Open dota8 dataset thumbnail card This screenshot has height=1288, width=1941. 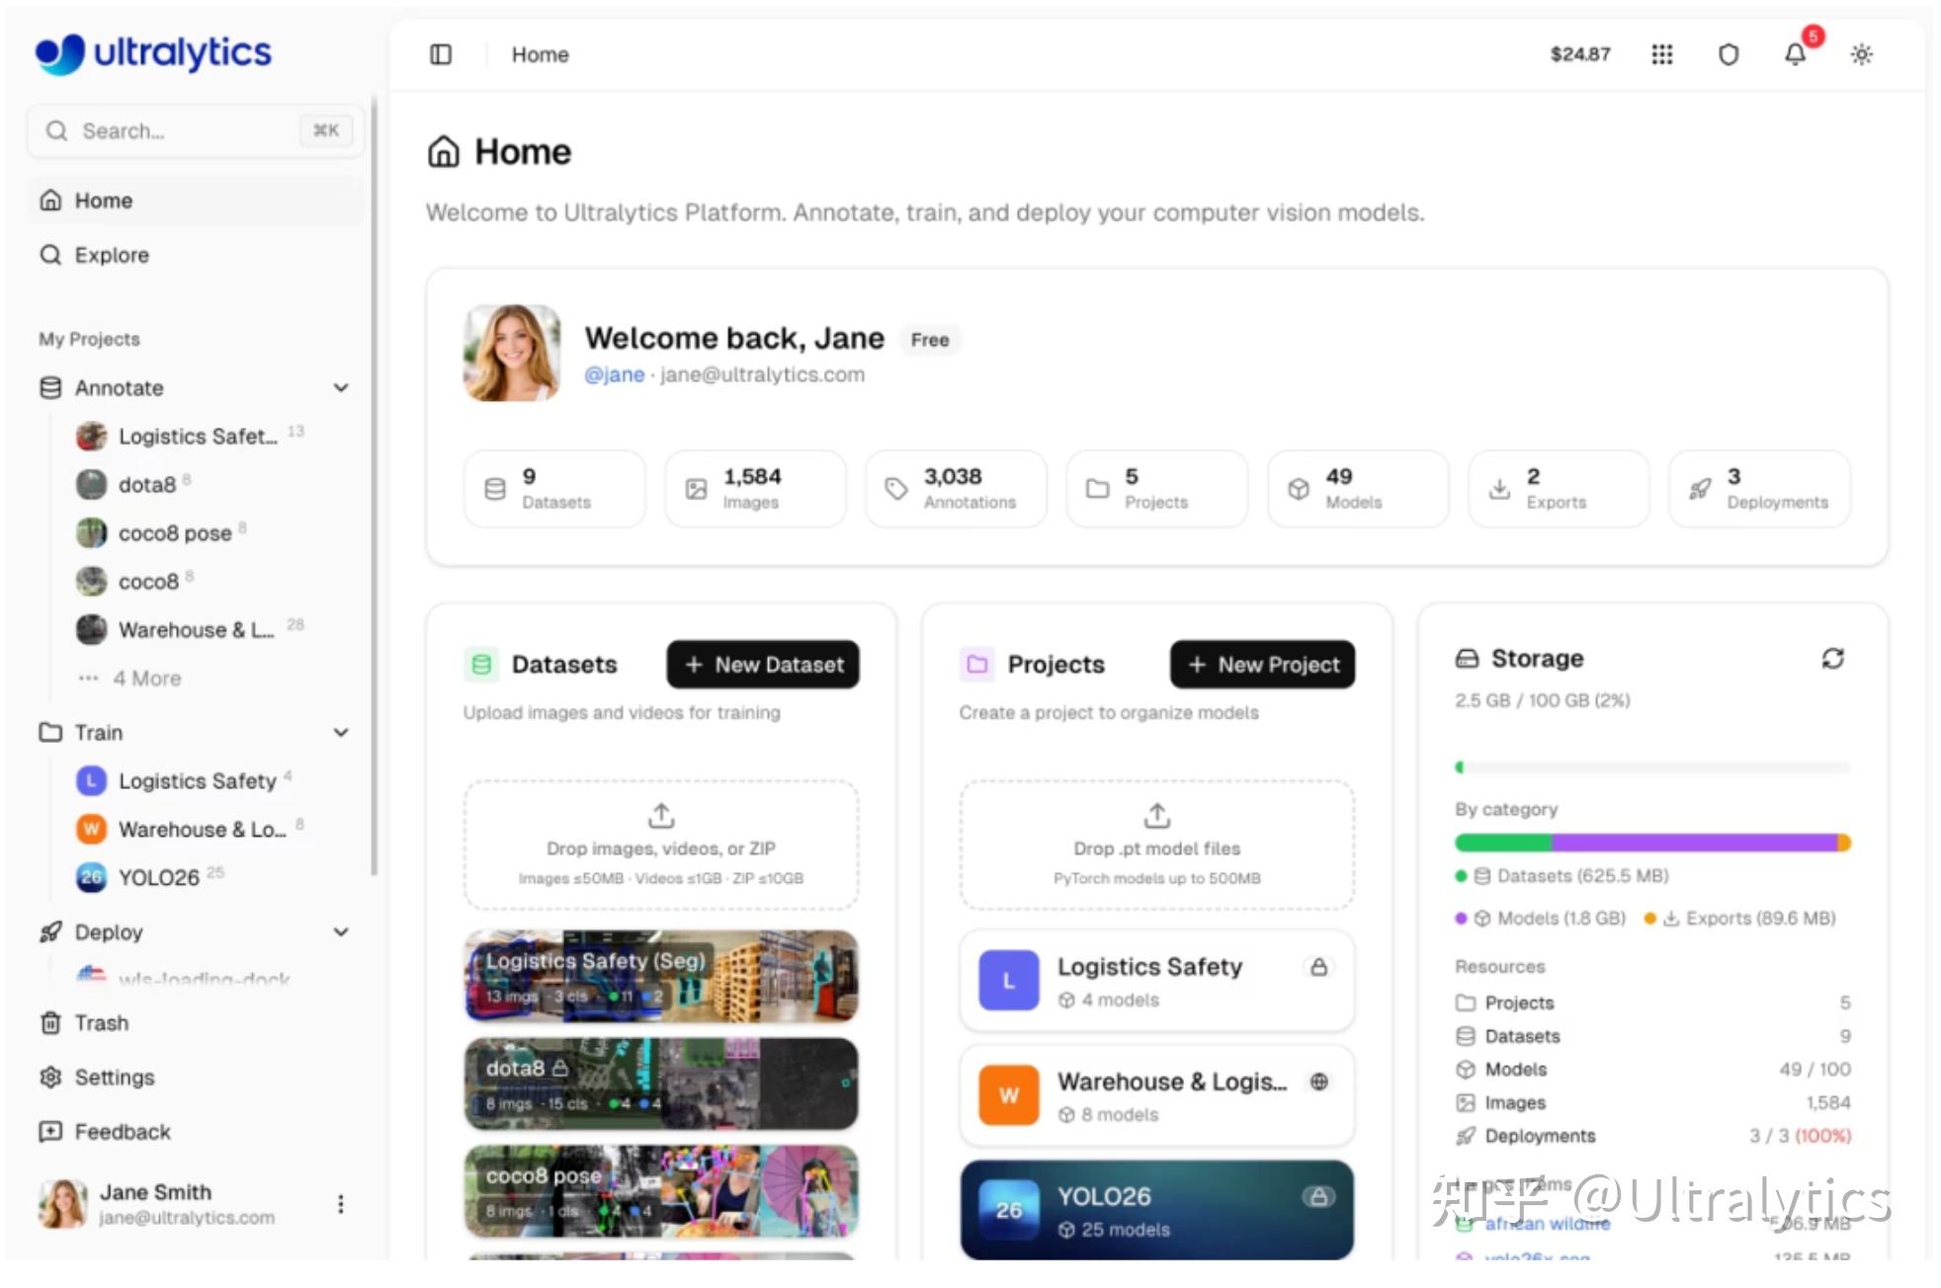click(661, 1085)
